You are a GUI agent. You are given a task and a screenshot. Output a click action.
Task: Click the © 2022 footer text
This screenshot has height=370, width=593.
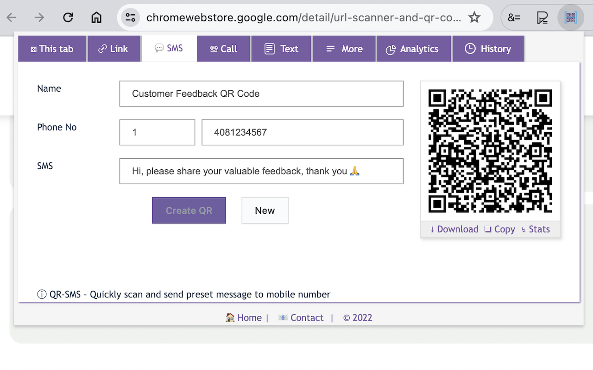pyautogui.click(x=358, y=318)
